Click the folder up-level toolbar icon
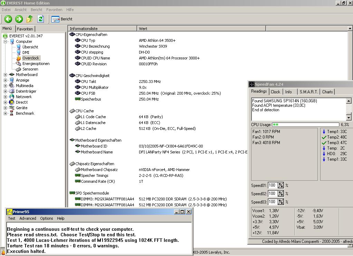This screenshot has height=256, width=353. 30,19
